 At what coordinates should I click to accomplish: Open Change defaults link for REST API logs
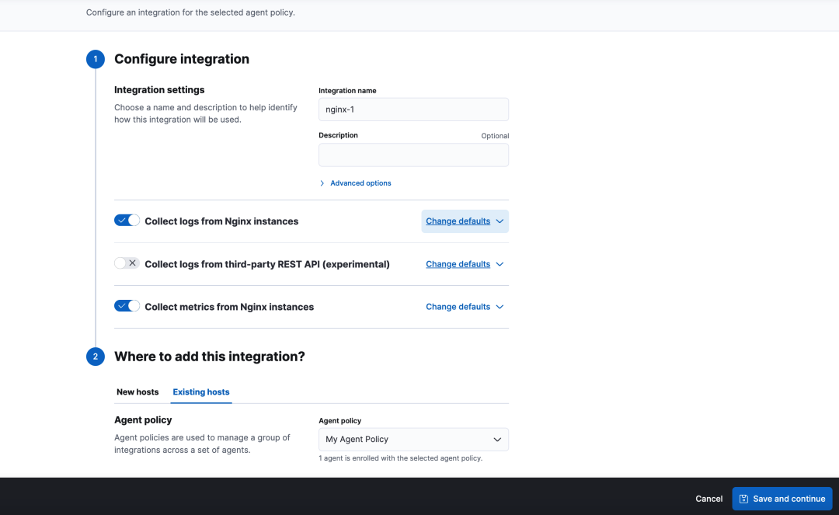coord(458,264)
